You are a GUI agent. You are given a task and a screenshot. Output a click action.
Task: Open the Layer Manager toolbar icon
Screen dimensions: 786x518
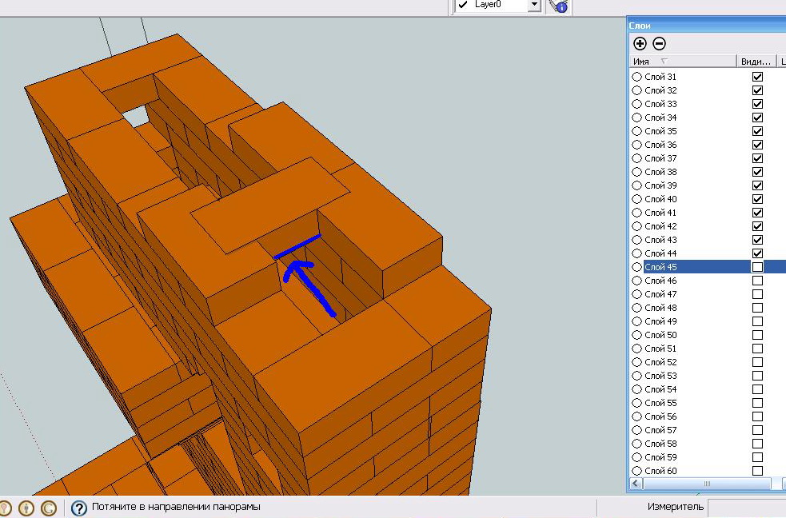[557, 6]
